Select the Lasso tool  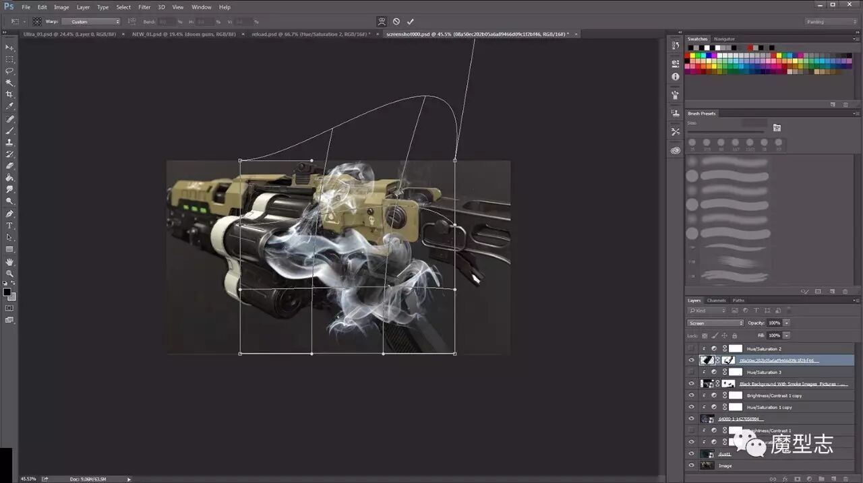point(9,71)
